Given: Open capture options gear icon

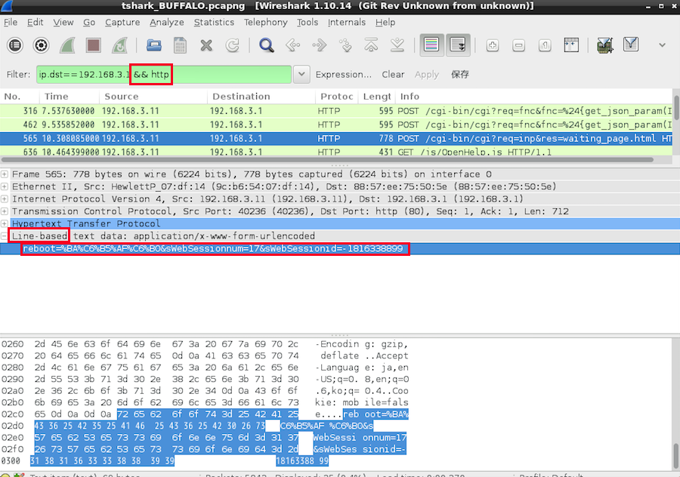Looking at the screenshot, I should click(x=42, y=45).
